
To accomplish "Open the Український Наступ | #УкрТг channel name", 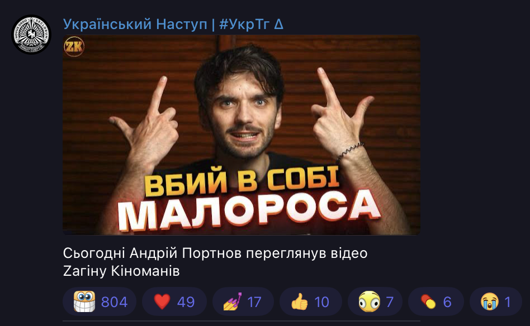I will tap(173, 25).
